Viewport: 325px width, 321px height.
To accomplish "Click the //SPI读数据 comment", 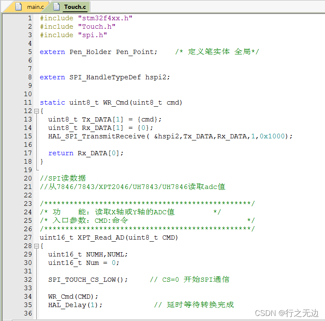I will click(63, 178).
